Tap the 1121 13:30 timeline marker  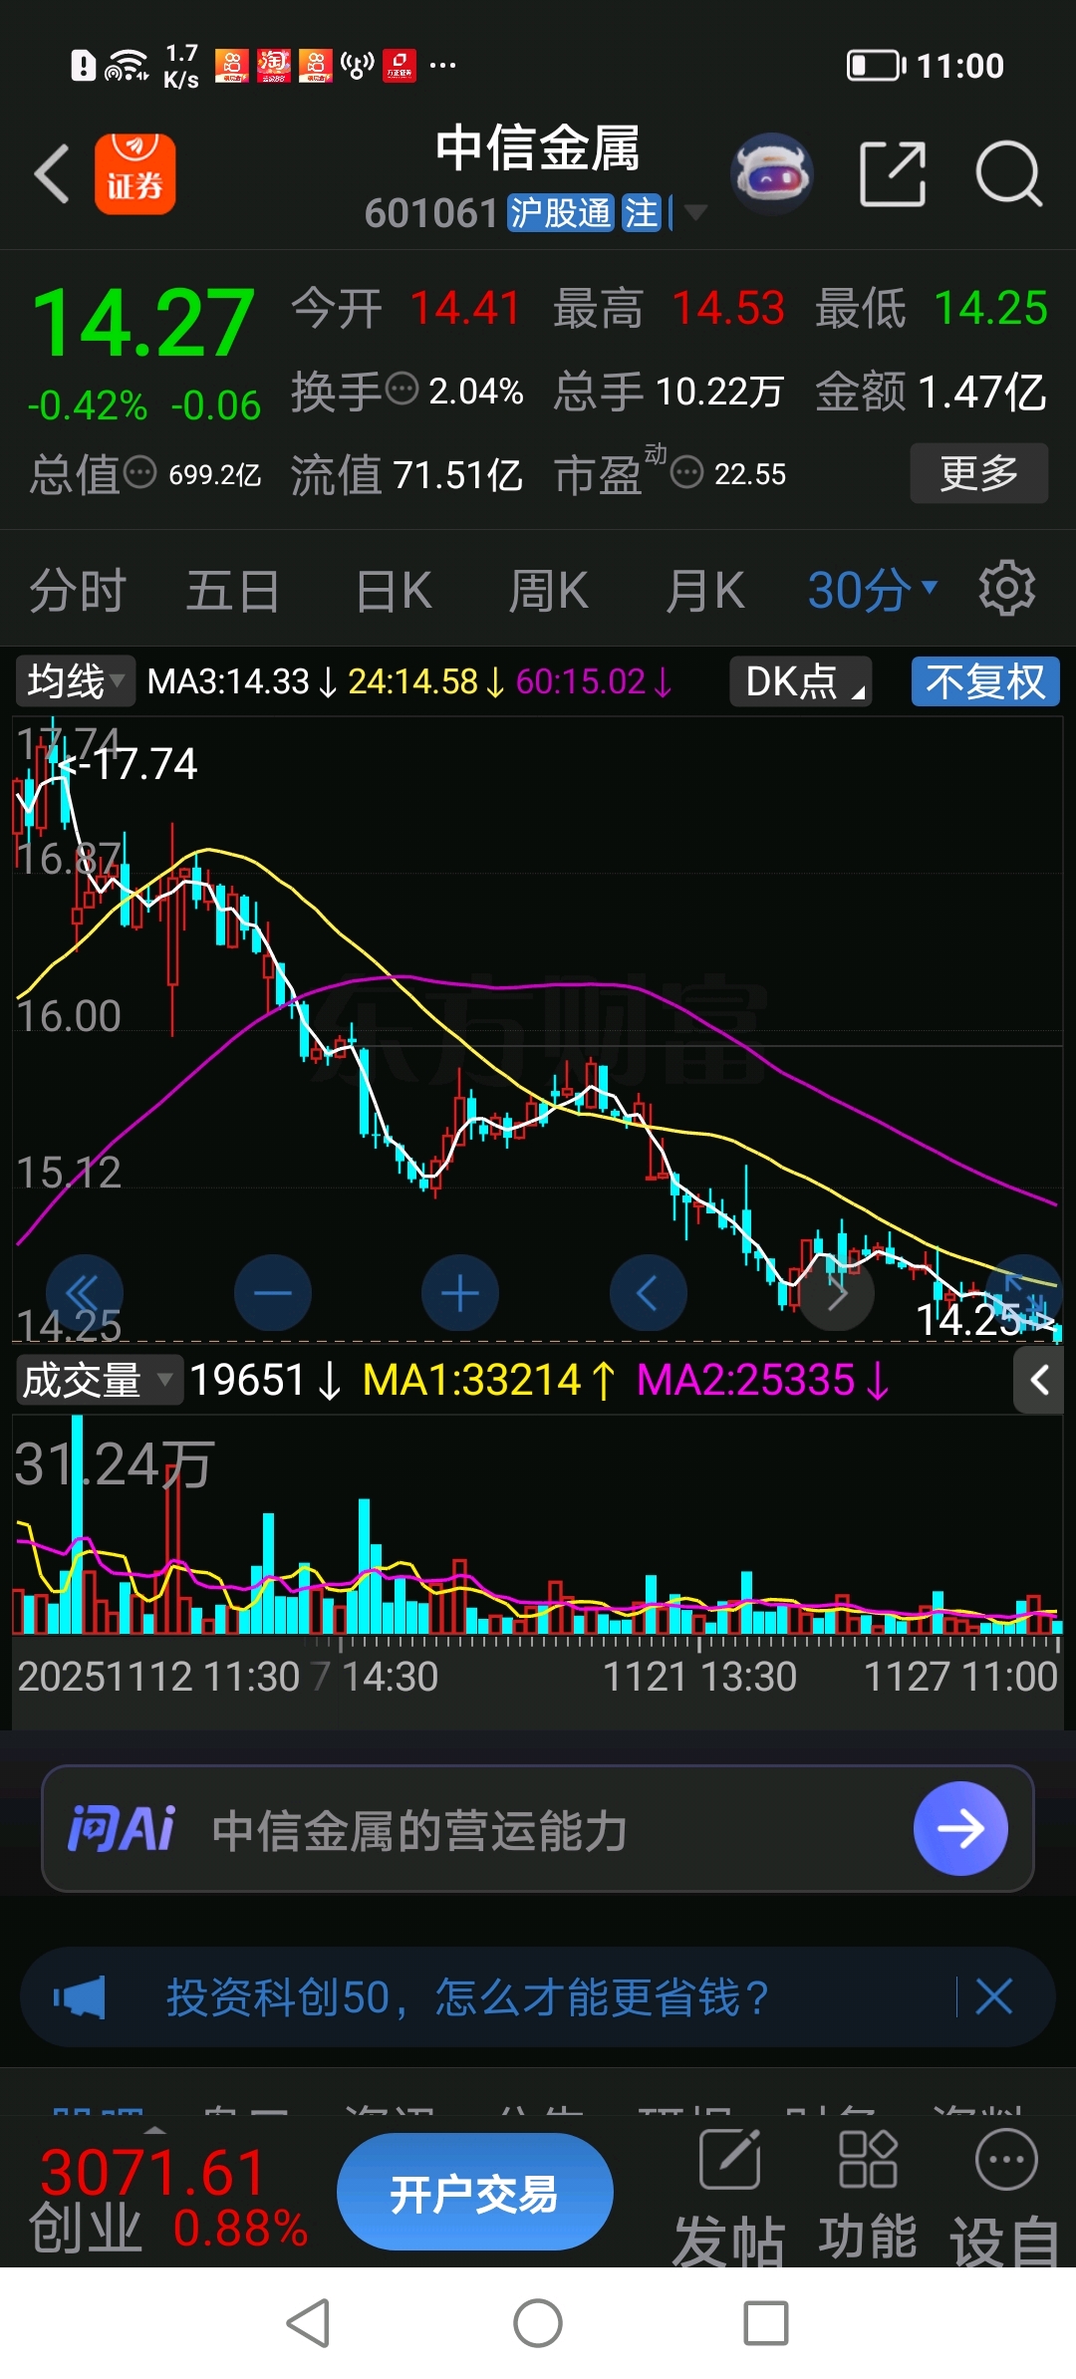699,1677
